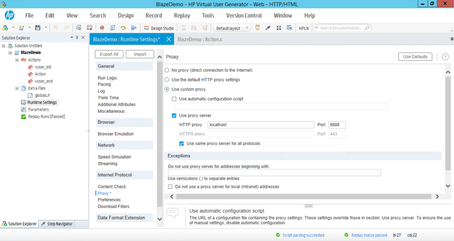
Task: Open the dropdown arrow beside Save icon
Action: click(x=46, y=28)
